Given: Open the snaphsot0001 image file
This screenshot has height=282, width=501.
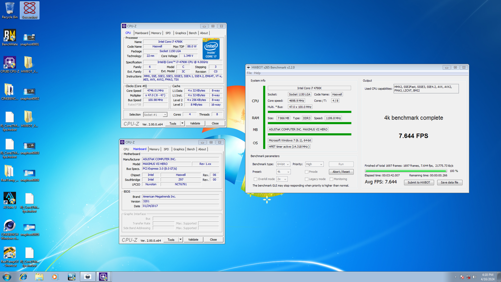Looking at the screenshot, I should 29,40.
